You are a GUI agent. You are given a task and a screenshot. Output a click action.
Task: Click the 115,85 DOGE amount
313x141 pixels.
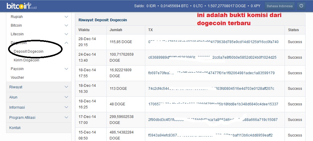pyautogui.click(x=121, y=42)
